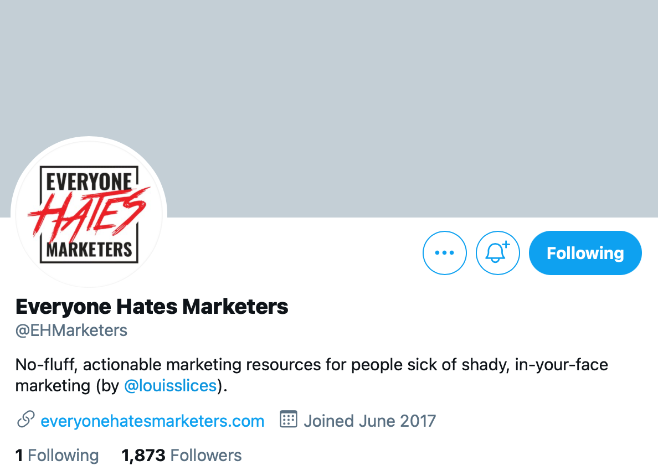Click the calendar icon next to join date

point(289,420)
